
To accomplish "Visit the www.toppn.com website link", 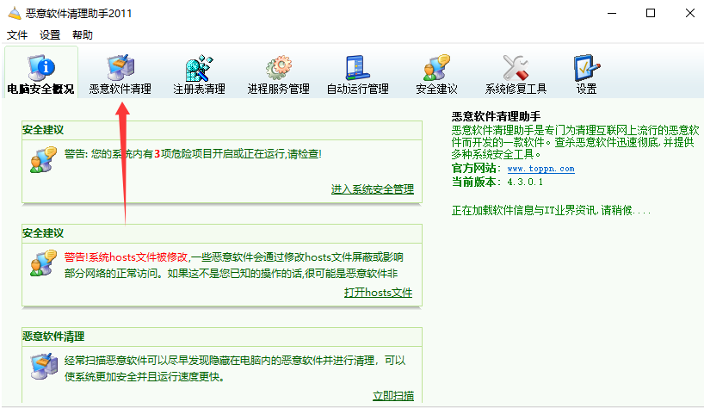I will (541, 169).
